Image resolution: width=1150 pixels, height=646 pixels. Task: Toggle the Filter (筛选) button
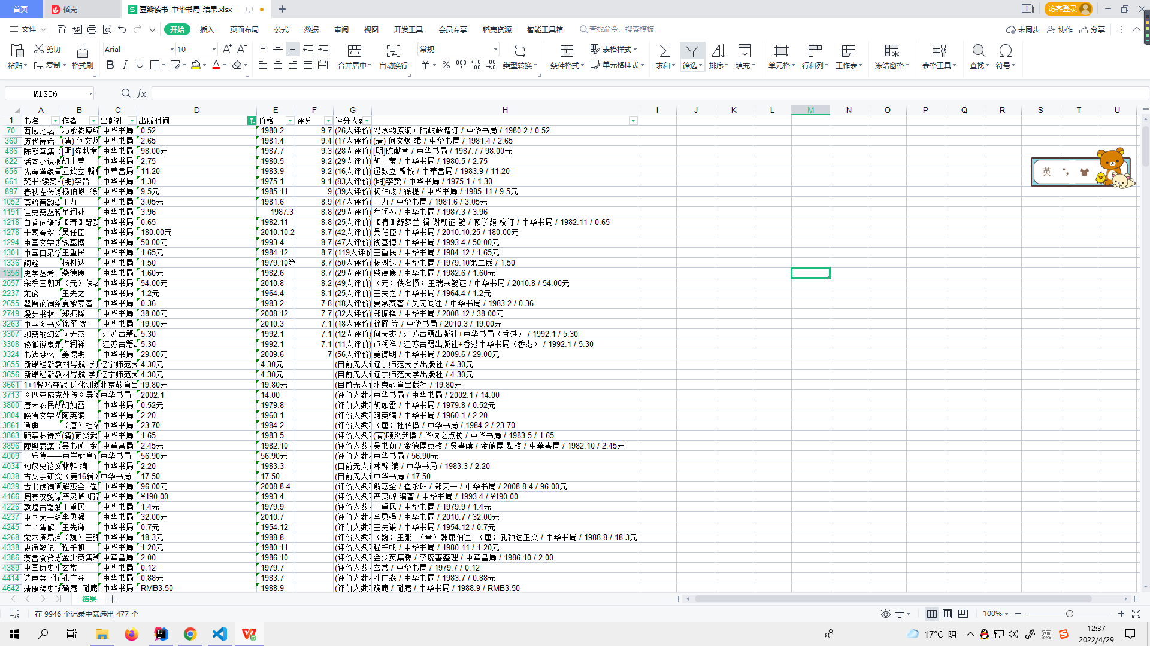coord(692,51)
